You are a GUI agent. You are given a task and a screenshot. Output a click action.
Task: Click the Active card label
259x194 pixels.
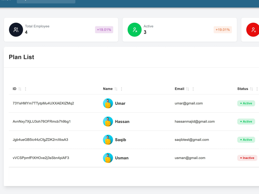tap(148, 26)
